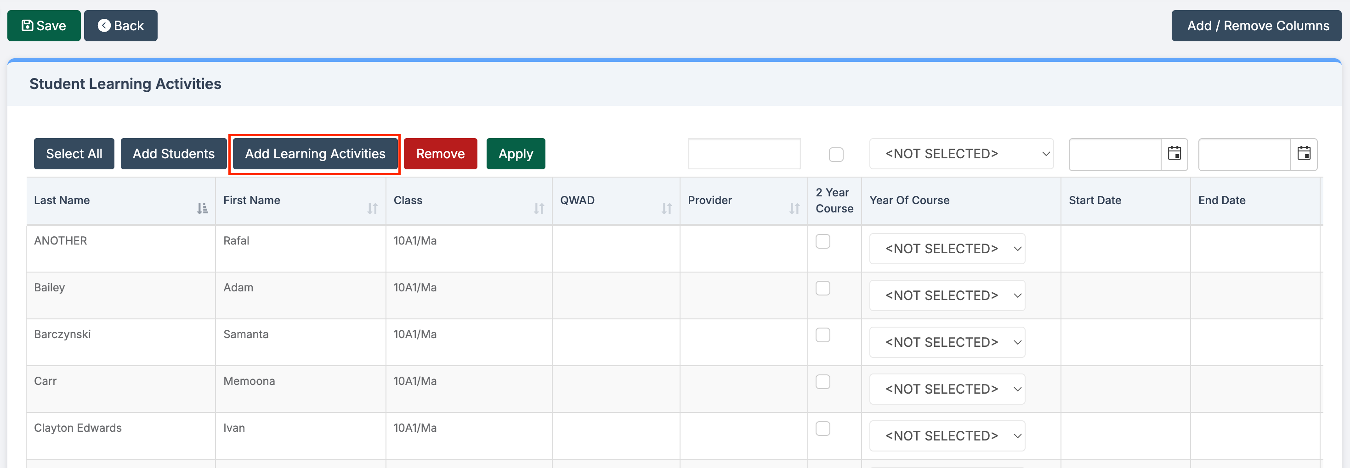Open Year Of Course dropdown for Carr
Screen dimensions: 1350x468
947,389
